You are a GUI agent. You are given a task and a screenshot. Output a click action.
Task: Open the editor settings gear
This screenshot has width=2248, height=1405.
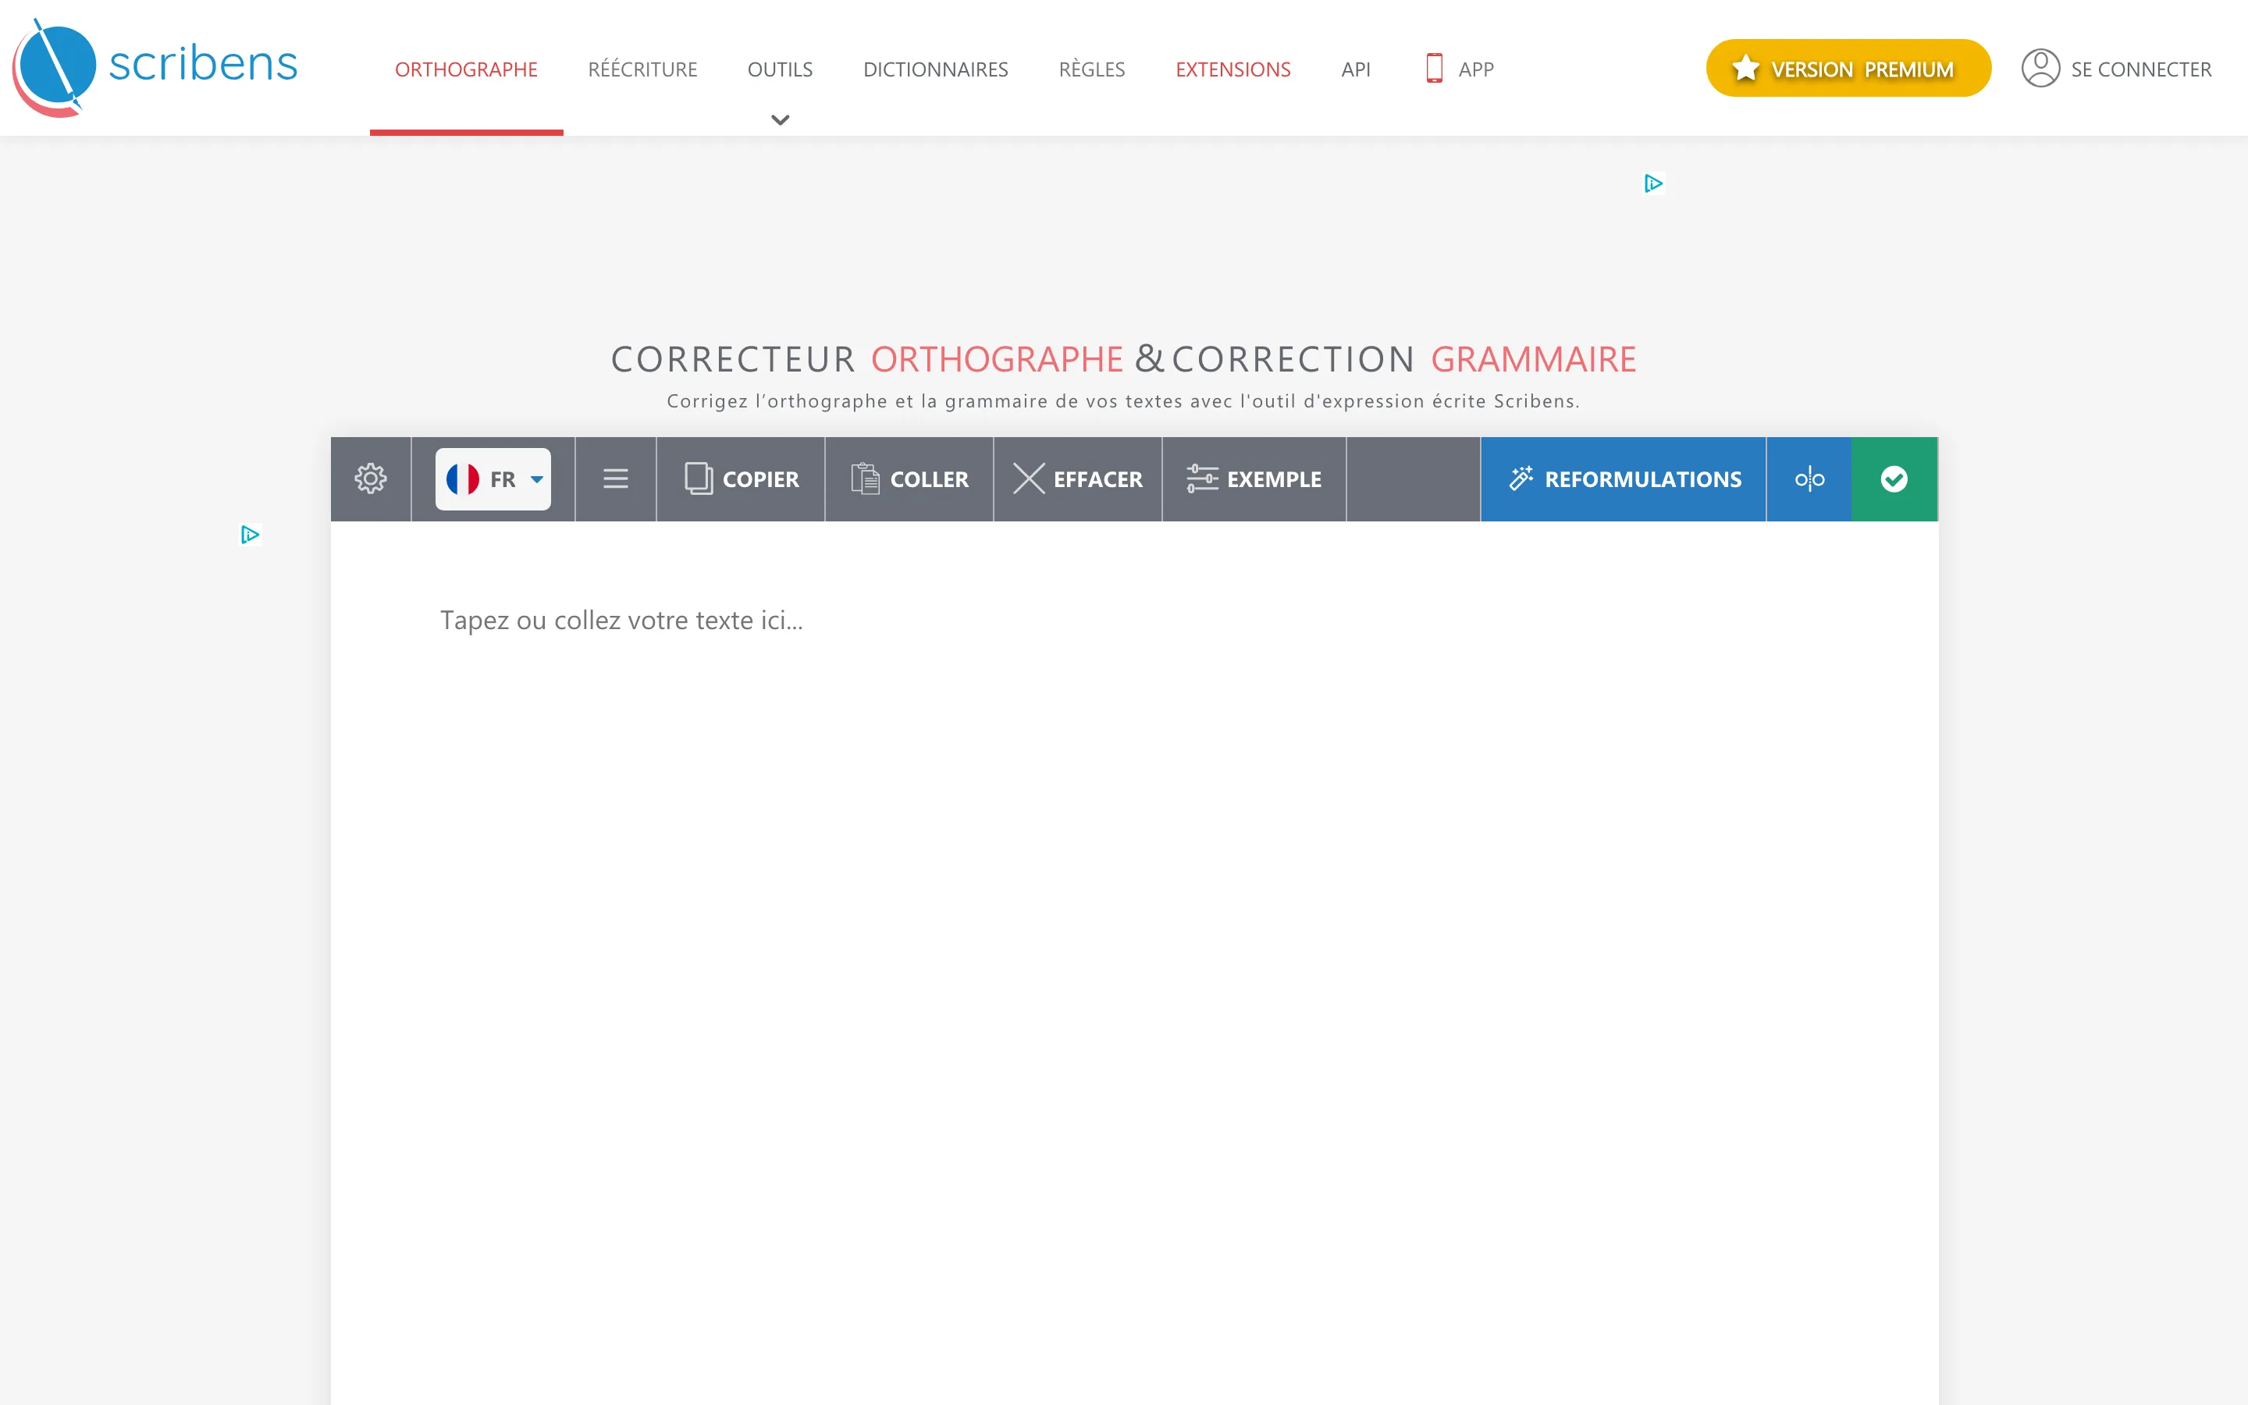pos(371,478)
